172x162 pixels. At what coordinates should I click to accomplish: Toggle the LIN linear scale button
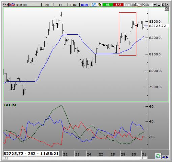pyautogui.click(x=74, y=5)
